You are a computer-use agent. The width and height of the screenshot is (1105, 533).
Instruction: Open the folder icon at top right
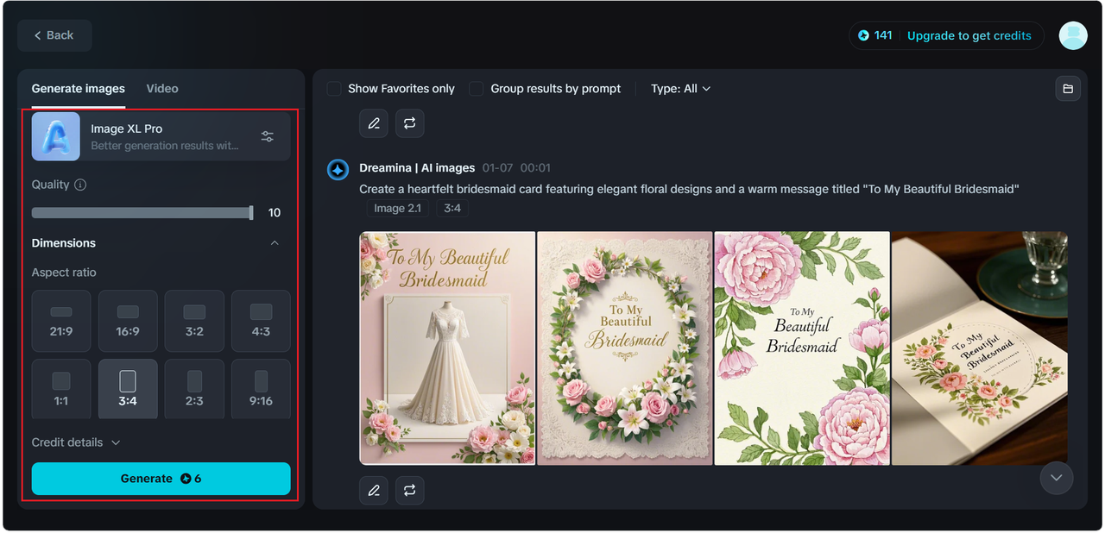pyautogui.click(x=1068, y=89)
